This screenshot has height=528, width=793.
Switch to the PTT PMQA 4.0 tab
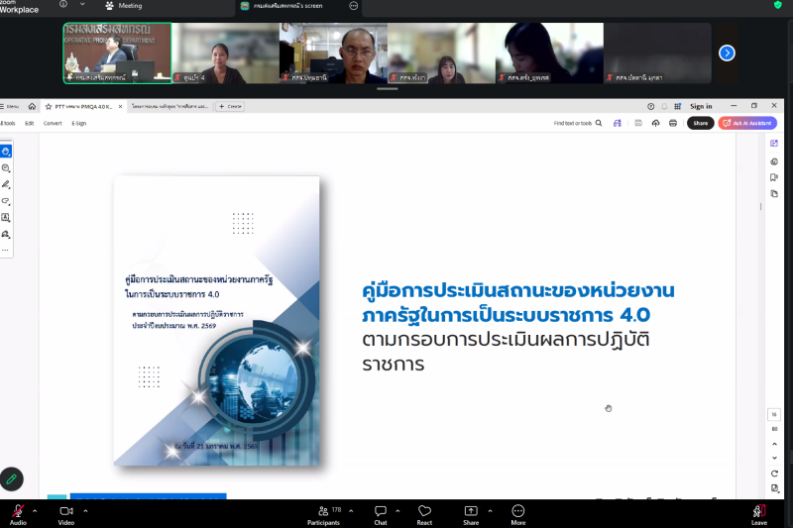(x=79, y=106)
